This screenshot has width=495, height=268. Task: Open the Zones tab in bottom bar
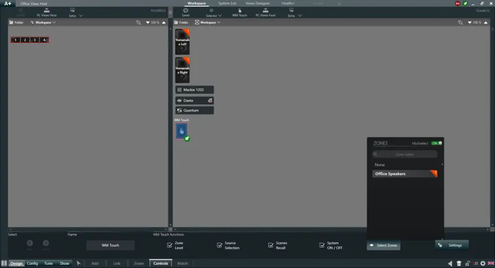click(139, 263)
